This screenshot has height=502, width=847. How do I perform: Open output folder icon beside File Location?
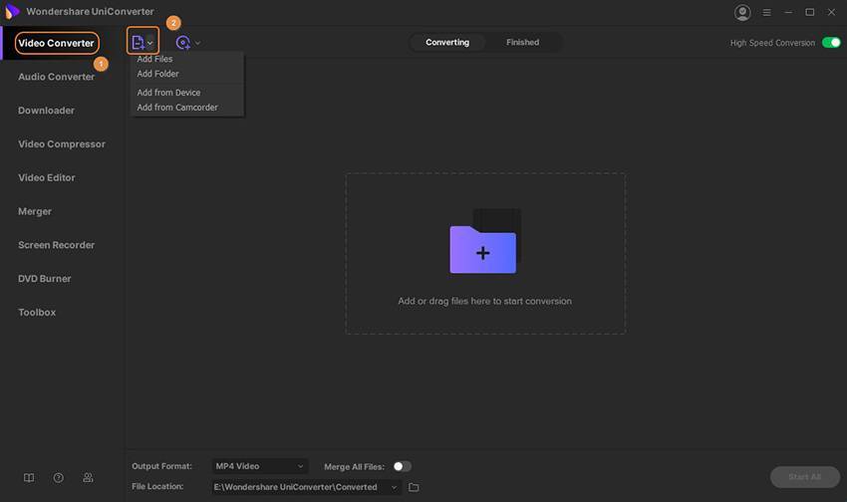tap(414, 487)
